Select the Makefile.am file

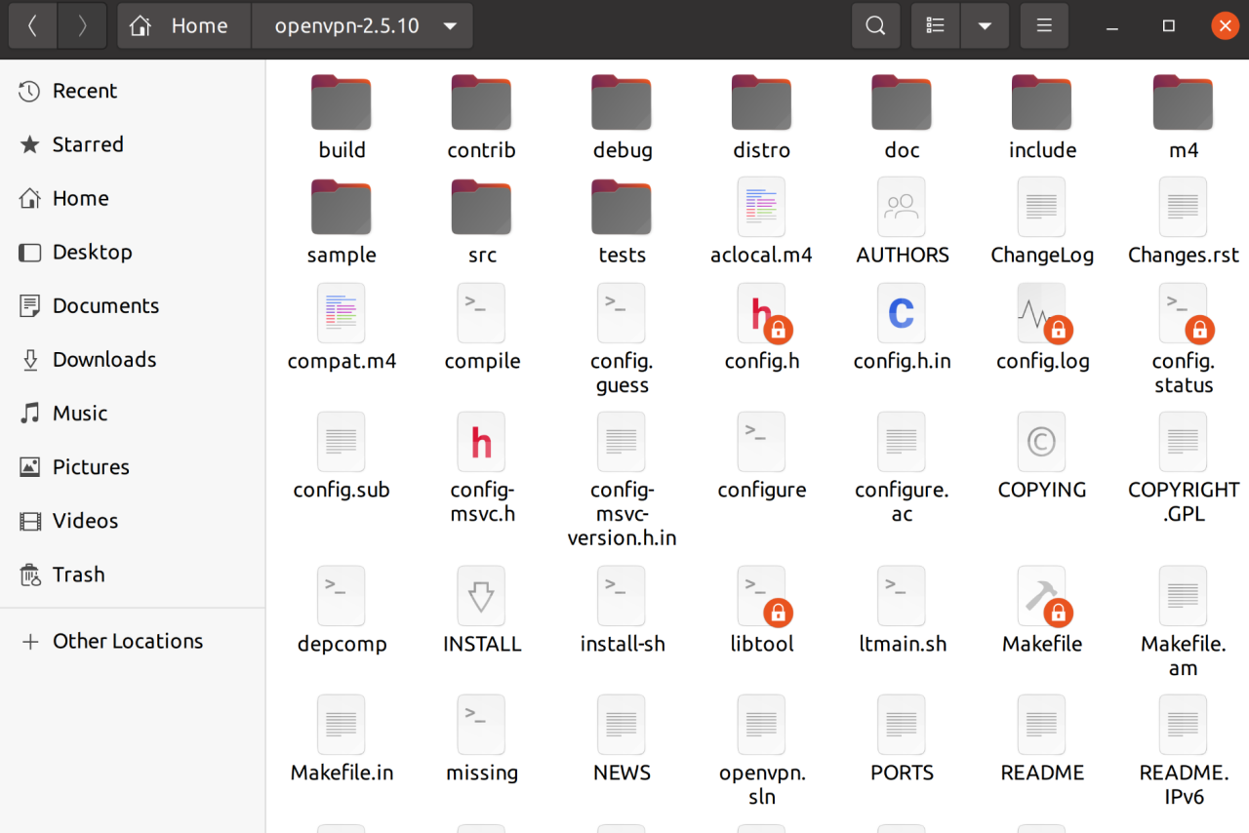point(1183,622)
